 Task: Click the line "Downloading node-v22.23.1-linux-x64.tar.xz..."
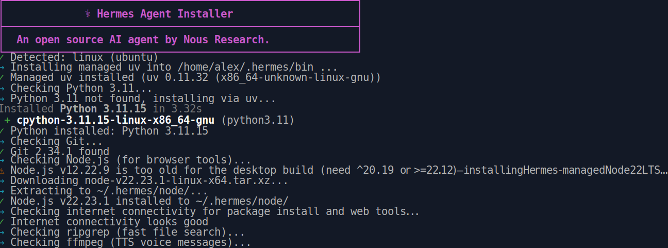point(149,181)
